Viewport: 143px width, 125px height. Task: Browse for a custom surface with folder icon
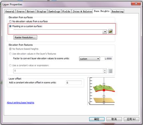click(110, 31)
